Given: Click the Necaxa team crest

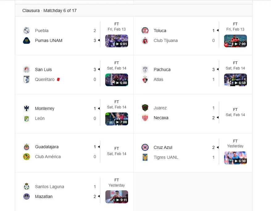Looking at the screenshot, I should (145, 118).
